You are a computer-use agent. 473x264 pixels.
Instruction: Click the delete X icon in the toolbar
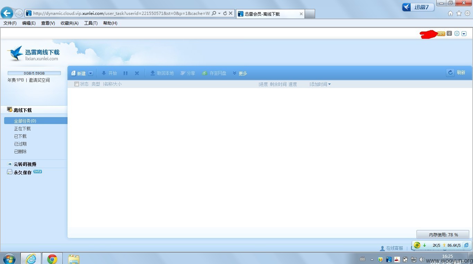pos(137,73)
